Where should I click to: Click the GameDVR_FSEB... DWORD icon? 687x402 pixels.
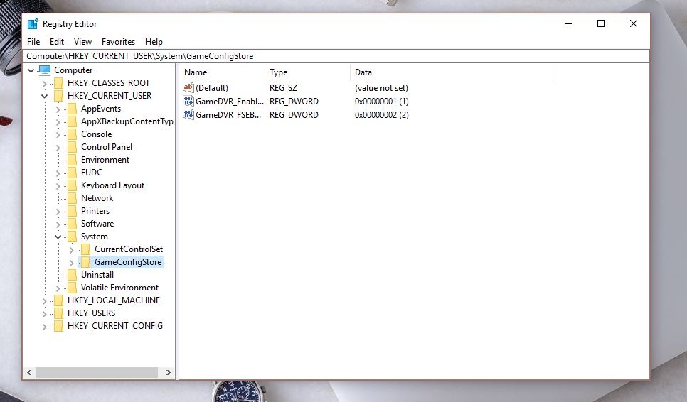(x=188, y=114)
